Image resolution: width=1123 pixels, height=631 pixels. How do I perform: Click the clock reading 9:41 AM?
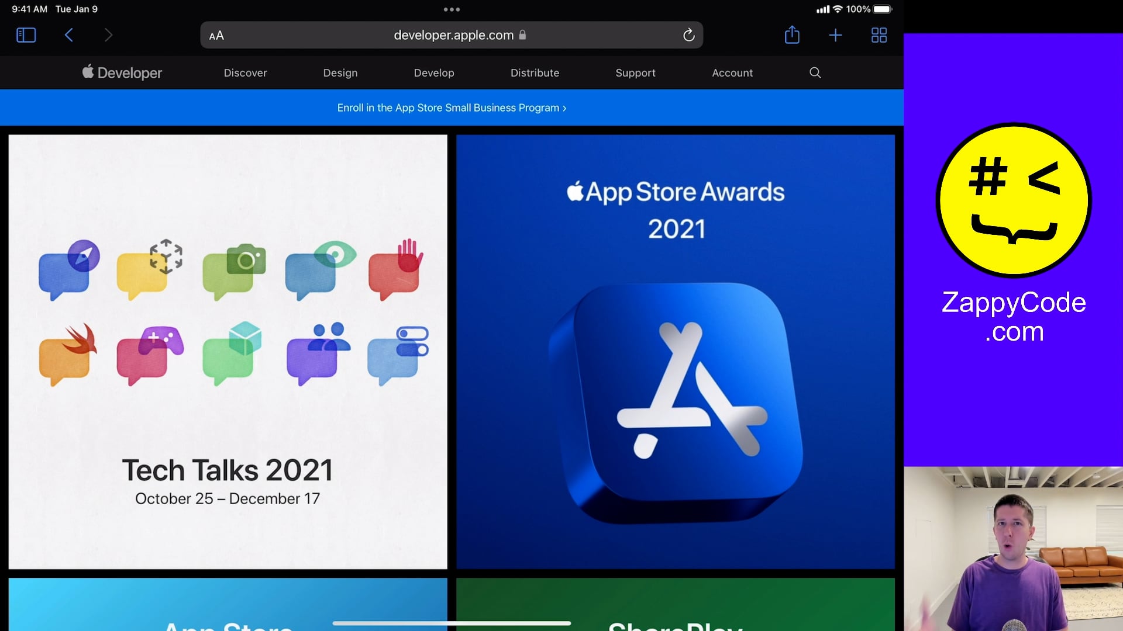click(x=29, y=9)
